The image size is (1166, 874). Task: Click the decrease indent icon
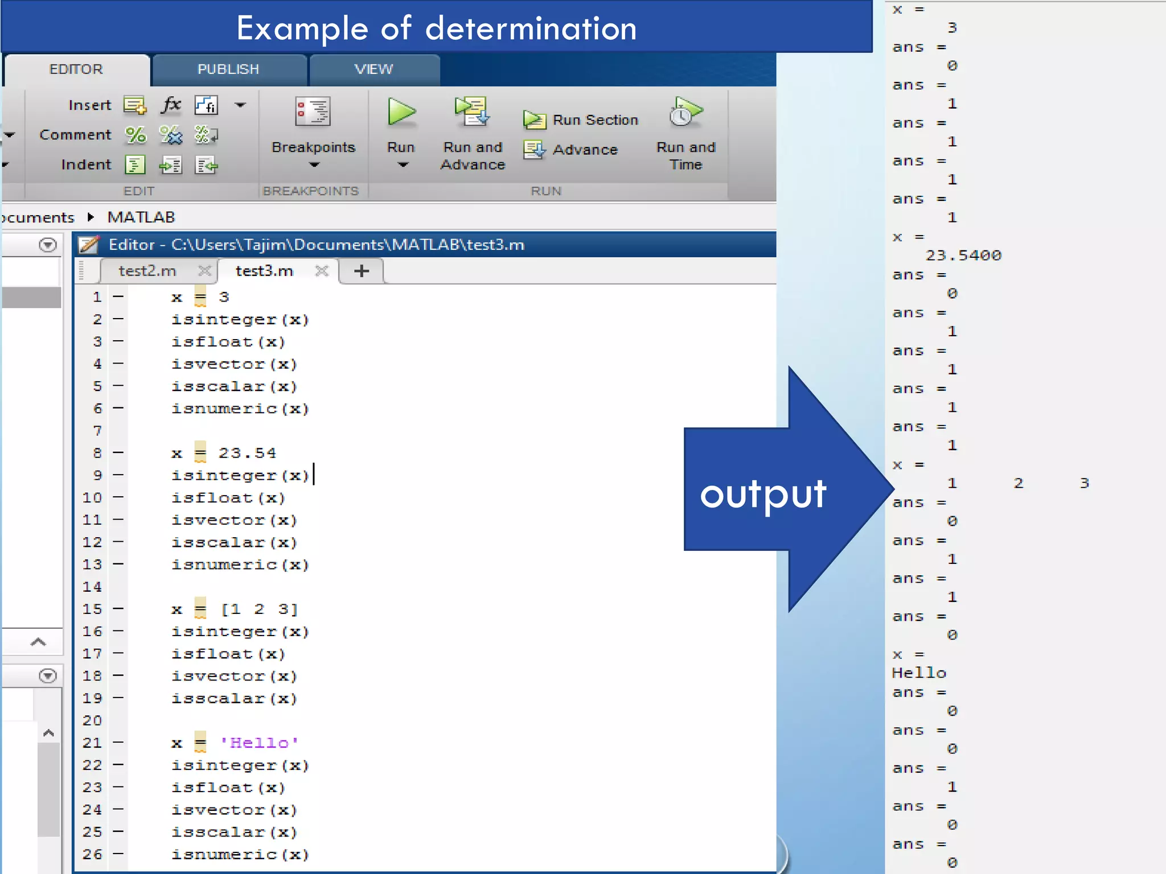click(206, 165)
